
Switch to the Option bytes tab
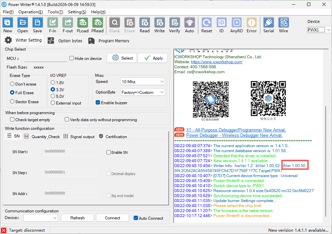coord(65,41)
